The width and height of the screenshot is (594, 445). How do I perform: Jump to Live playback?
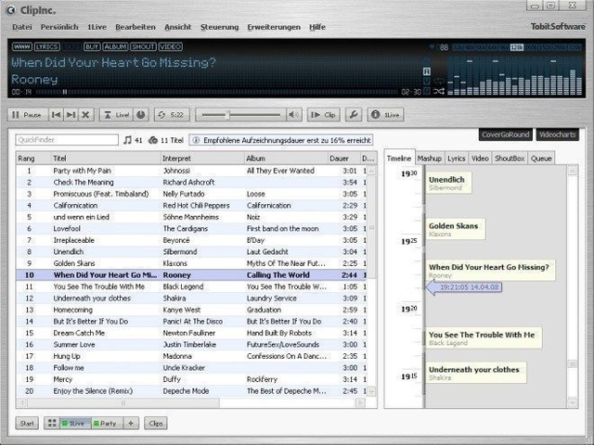(117, 115)
